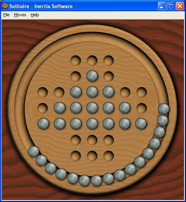Viewport: 186px width, 202px height.
Task: Click the empty hole right of the third-row marbles
Action: point(125,92)
